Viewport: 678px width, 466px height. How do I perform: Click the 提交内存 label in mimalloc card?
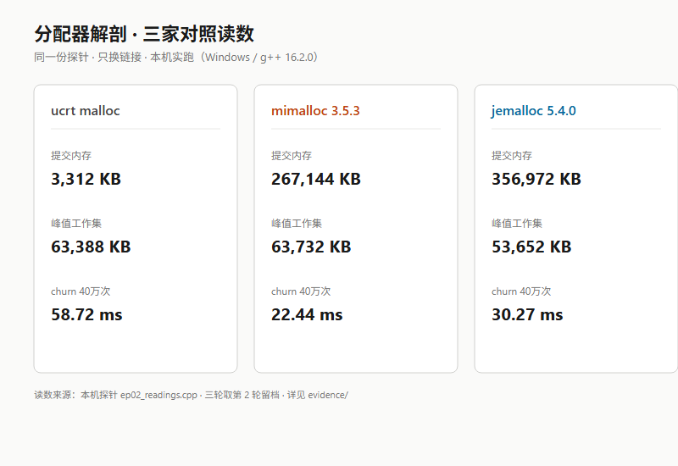point(292,155)
